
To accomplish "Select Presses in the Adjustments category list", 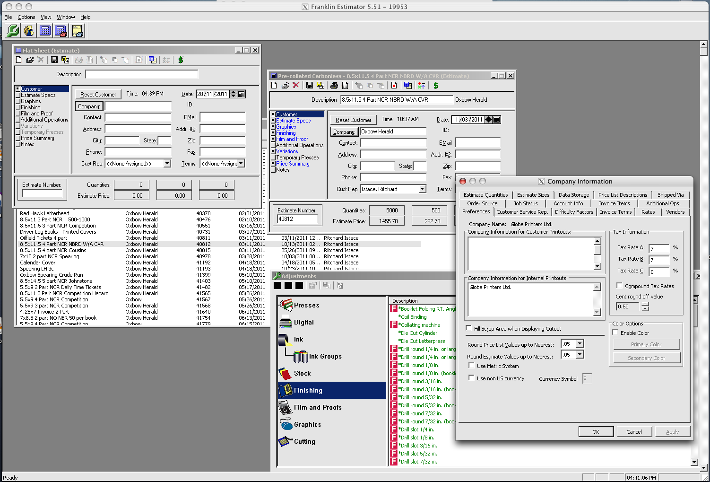I will (x=332, y=305).
